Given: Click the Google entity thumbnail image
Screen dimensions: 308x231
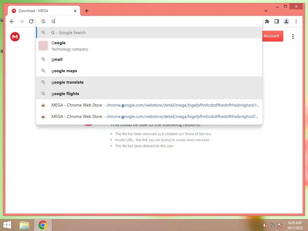Looking at the screenshot, I should (x=43, y=46).
